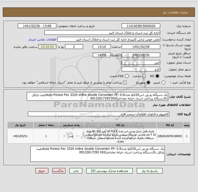Click the ساعت باقی مانده label
Image resolution: width=198 pixels, height=192 pixels.
[25, 47]
